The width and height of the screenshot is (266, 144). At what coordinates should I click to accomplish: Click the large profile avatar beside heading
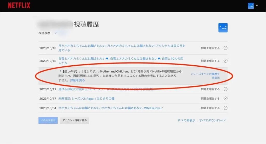pyautogui.click(x=223, y=28)
